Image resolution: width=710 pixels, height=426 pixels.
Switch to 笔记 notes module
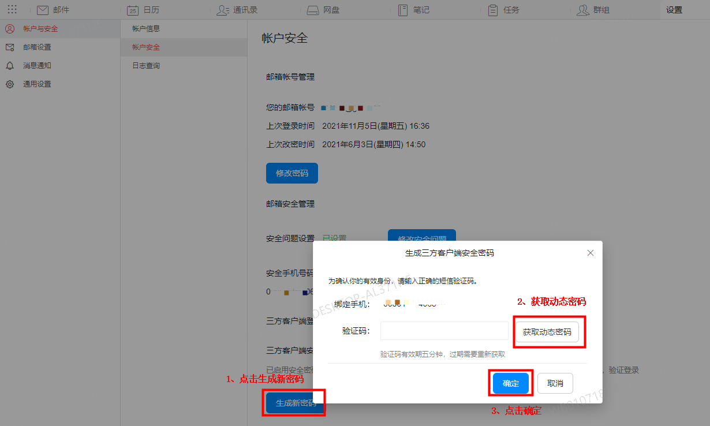[x=413, y=10]
